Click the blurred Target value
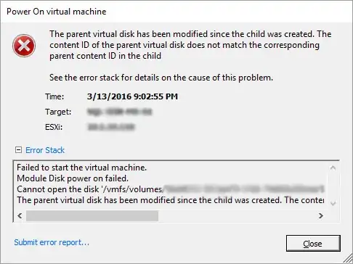The image size is (353, 264). (119, 112)
